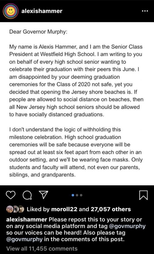Select the first blue carousel dot
The image size is (154, 254).
pyautogui.click(x=73, y=195)
